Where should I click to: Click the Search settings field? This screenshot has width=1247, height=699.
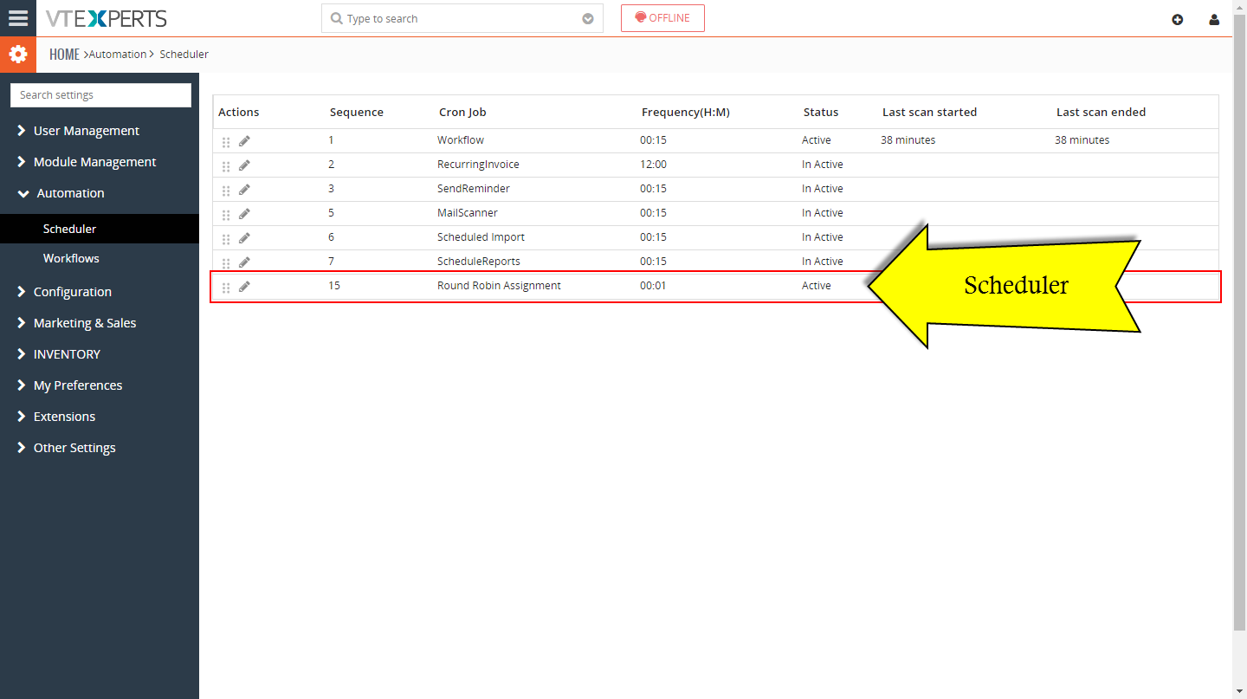100,95
